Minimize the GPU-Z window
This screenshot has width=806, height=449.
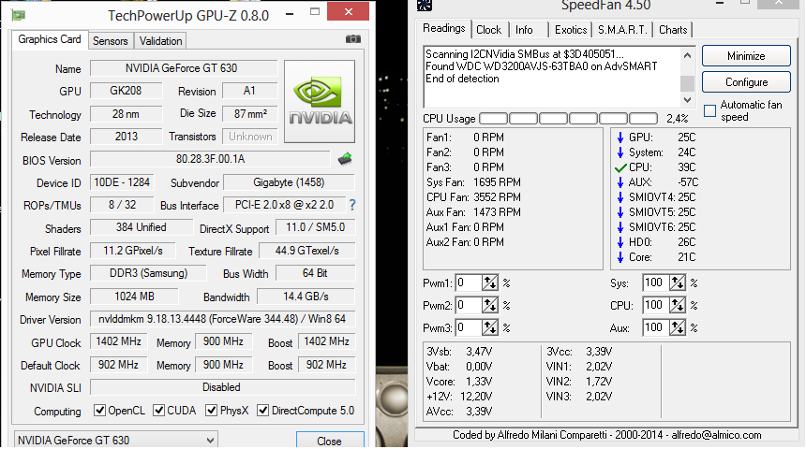click(x=290, y=13)
